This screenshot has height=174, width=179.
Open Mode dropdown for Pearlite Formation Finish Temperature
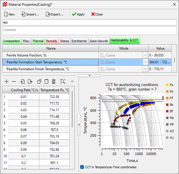(145, 69)
